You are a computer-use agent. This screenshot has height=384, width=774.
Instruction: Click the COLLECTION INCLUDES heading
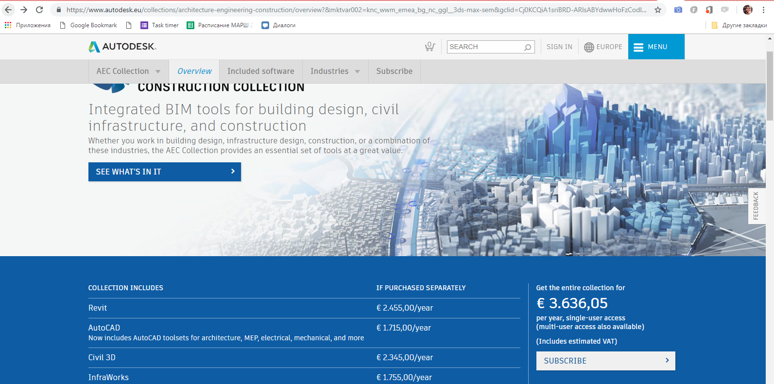pyautogui.click(x=126, y=288)
